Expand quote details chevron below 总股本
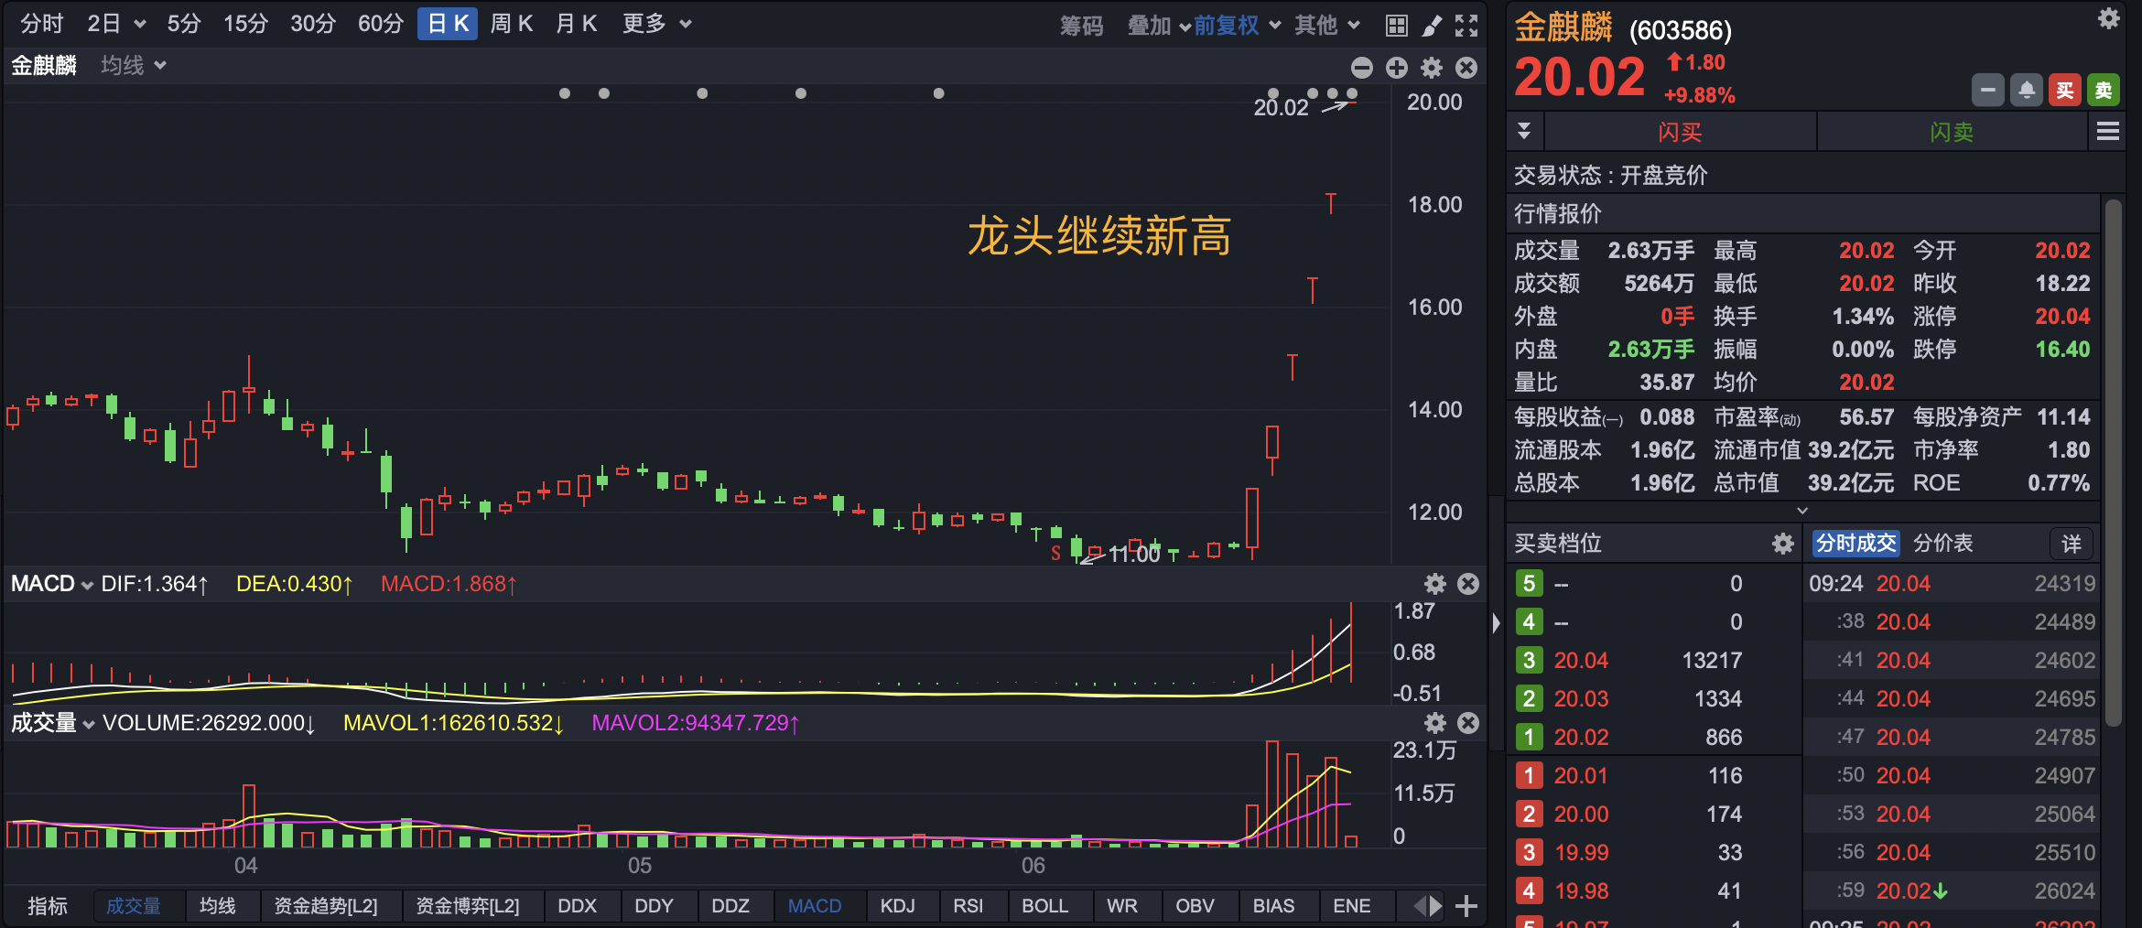 (x=1802, y=511)
